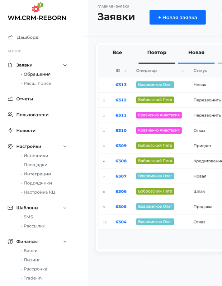Viewport: 222px width, 286px height.
Task: Click the Отчеты chart icon
Action: click(x=10, y=99)
